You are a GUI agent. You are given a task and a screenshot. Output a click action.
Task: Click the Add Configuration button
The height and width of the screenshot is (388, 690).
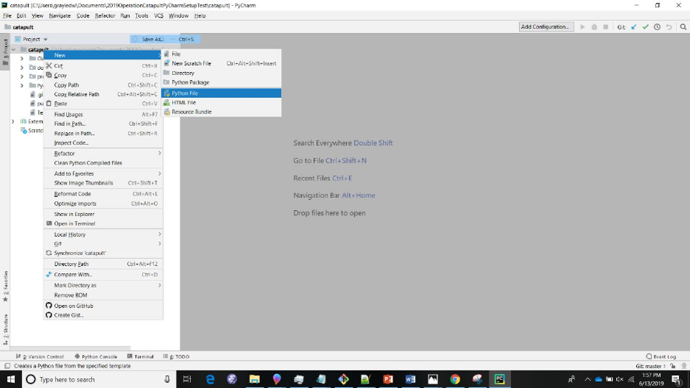[x=546, y=26]
